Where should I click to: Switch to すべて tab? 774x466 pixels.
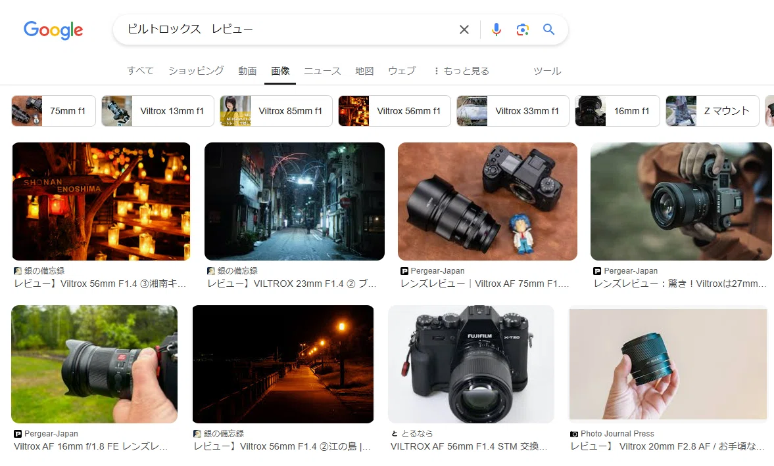tap(140, 71)
